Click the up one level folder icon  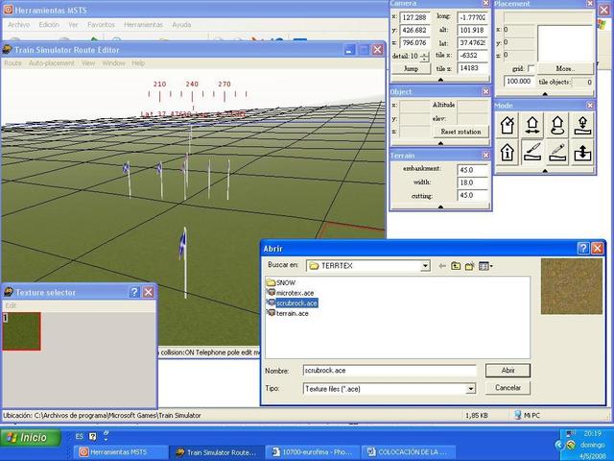(456, 266)
